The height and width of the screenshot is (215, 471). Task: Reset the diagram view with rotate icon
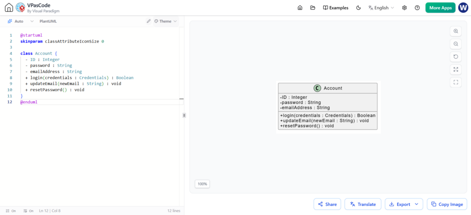point(456,57)
